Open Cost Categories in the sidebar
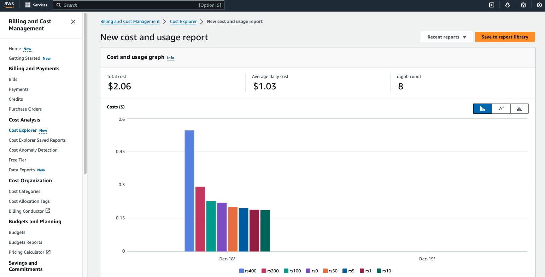The height and width of the screenshot is (277, 545). point(25,191)
